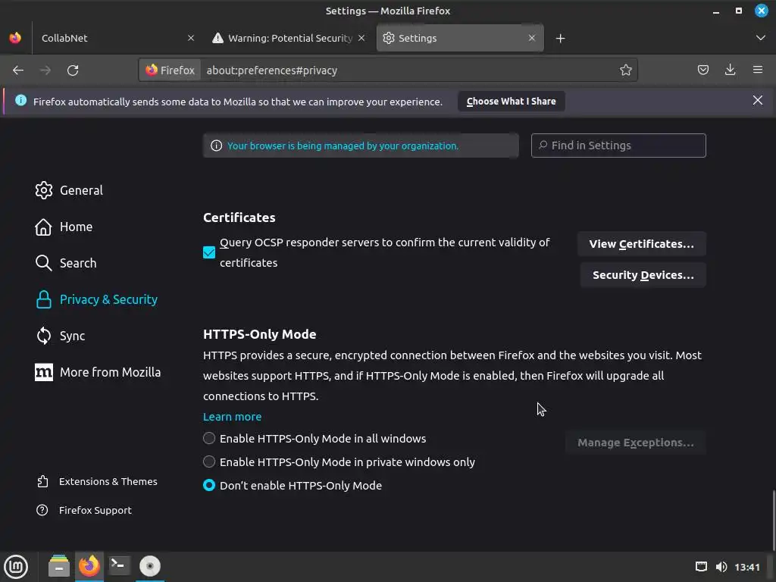Open the file manager from the taskbar
The height and width of the screenshot is (582, 776).
59,566
